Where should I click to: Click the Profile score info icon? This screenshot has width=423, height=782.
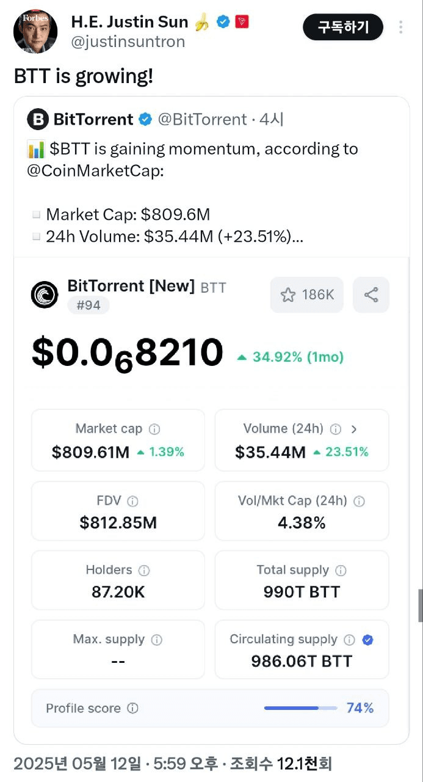pos(132,708)
